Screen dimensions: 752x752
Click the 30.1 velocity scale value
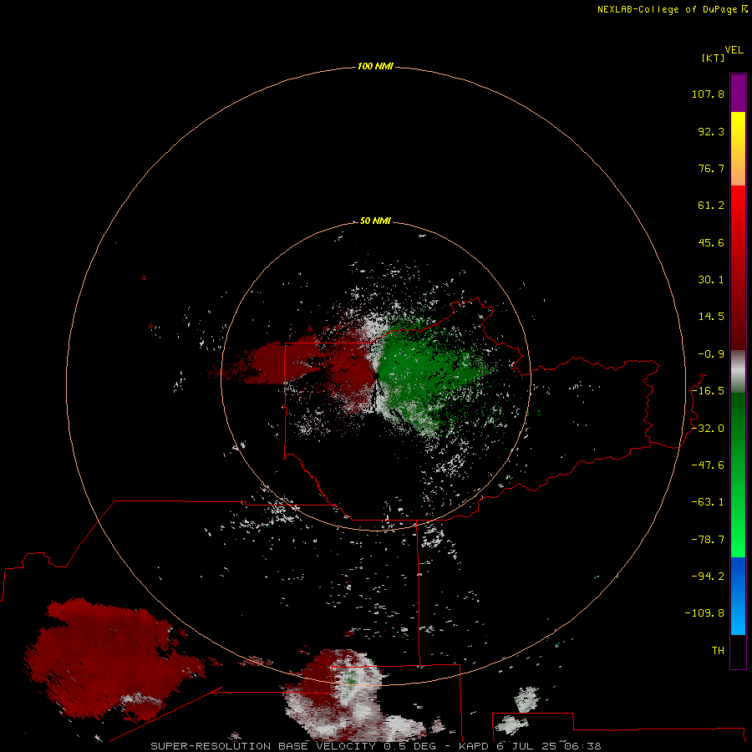click(711, 280)
